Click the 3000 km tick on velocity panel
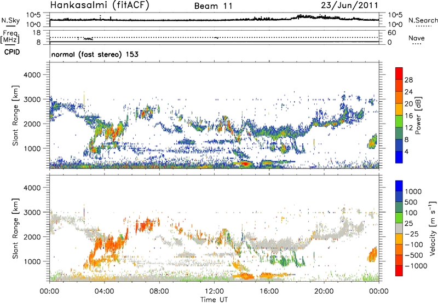The width and height of the screenshot is (438, 303). [32, 212]
